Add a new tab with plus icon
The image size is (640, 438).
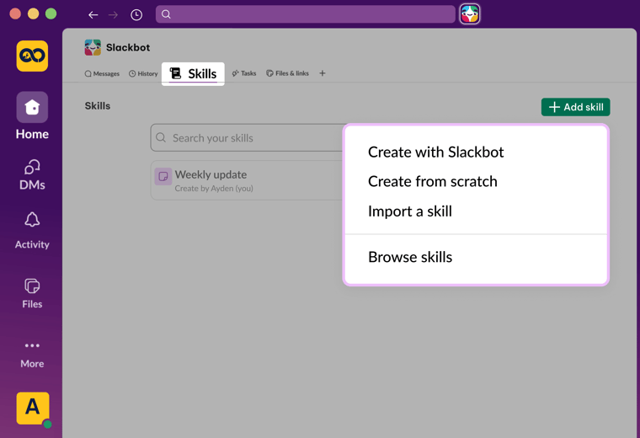click(x=323, y=73)
